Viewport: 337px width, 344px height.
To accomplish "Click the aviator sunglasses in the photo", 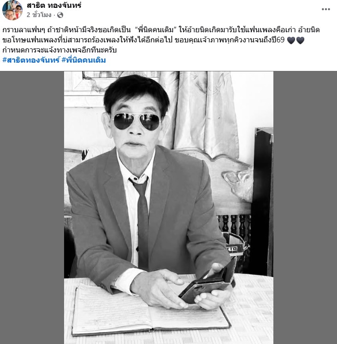I will (x=136, y=121).
